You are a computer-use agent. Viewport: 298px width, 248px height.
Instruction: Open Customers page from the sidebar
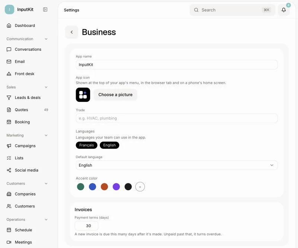click(x=26, y=206)
